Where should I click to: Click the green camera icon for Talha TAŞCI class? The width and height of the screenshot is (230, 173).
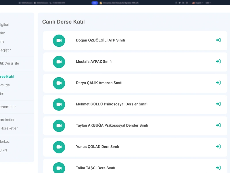(x=59, y=168)
